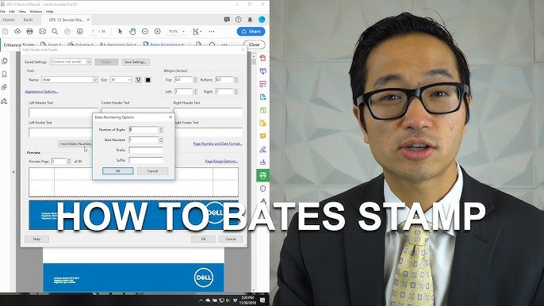Screen dimensions: 544x306
Task: Open the Protect shield tool icon
Action: [x=262, y=189]
